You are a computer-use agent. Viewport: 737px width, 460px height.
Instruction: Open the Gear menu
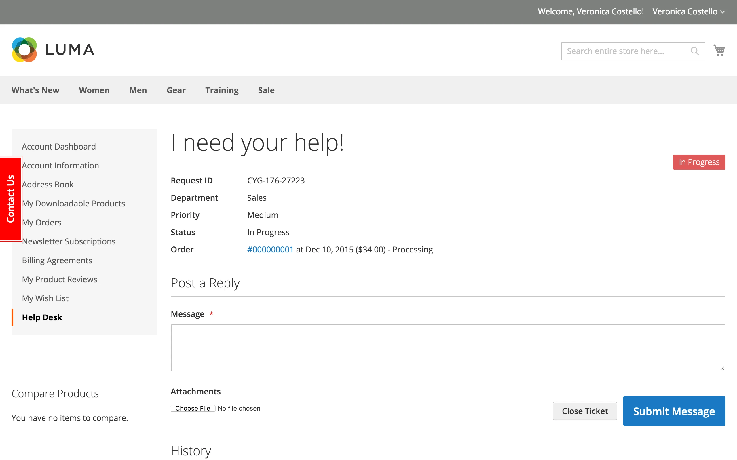click(x=176, y=90)
